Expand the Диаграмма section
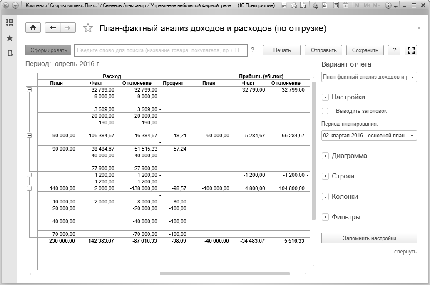430x285 pixels. pos(325,156)
